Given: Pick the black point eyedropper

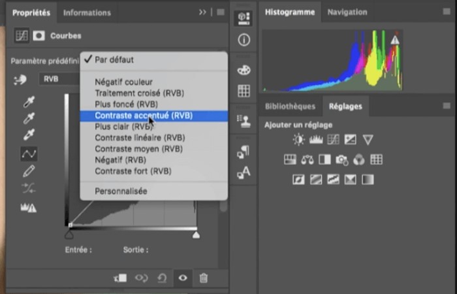Looking at the screenshot, I should click(29, 102).
